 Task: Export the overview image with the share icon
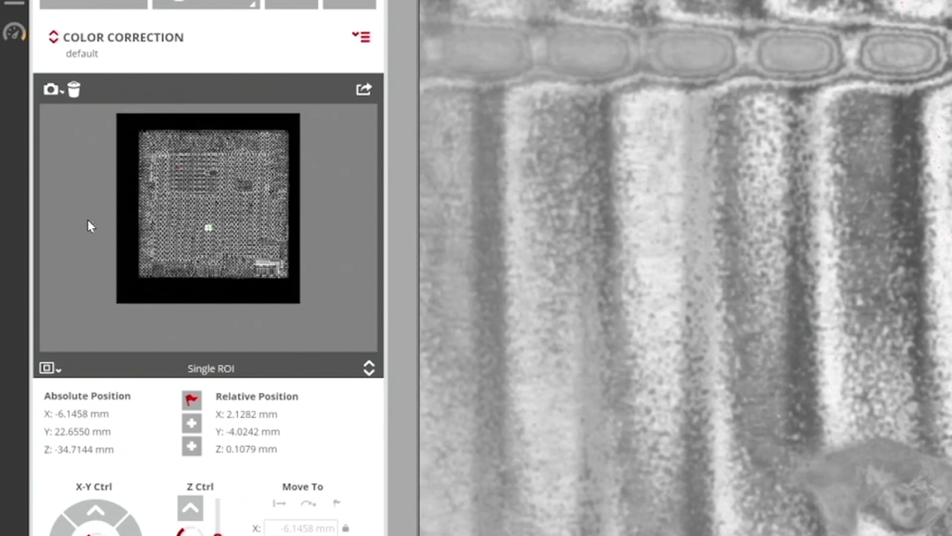click(x=364, y=89)
